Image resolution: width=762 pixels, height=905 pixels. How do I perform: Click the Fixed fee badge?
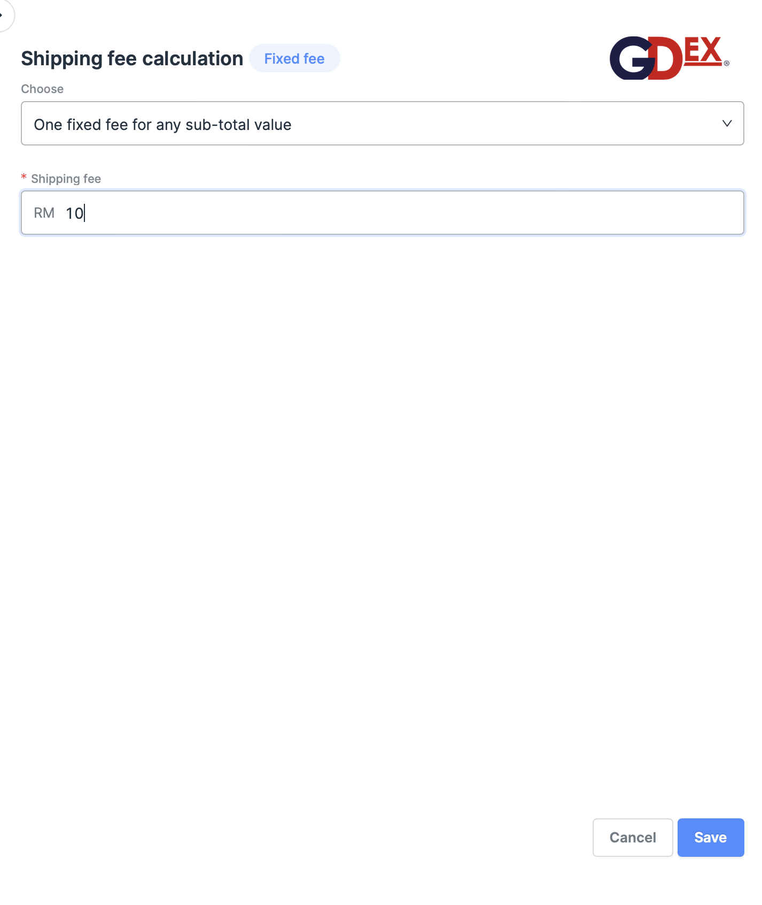coord(294,58)
